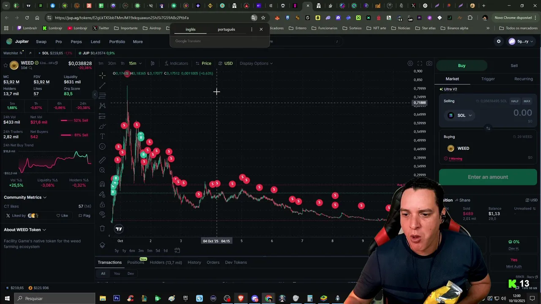Viewport: 541px width, 304px height.
Task: Click the HALF balance button
Action: [515, 101]
